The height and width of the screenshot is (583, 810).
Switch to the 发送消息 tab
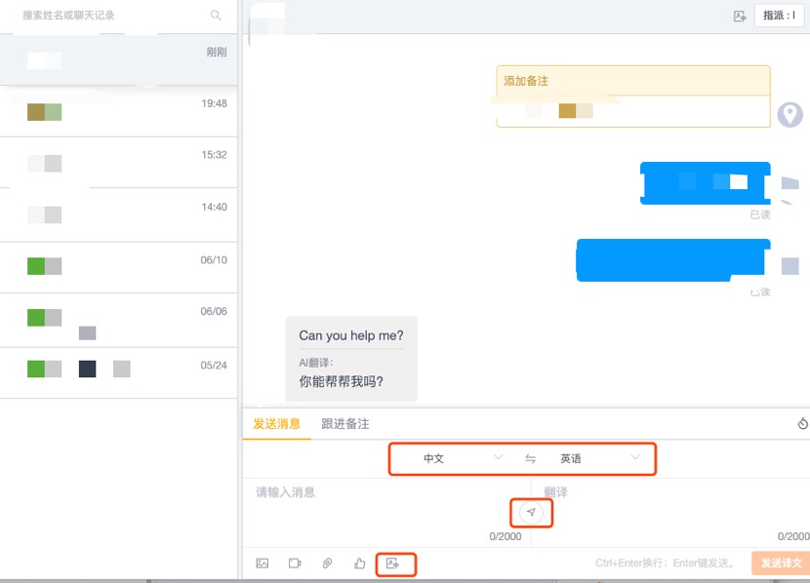point(277,423)
